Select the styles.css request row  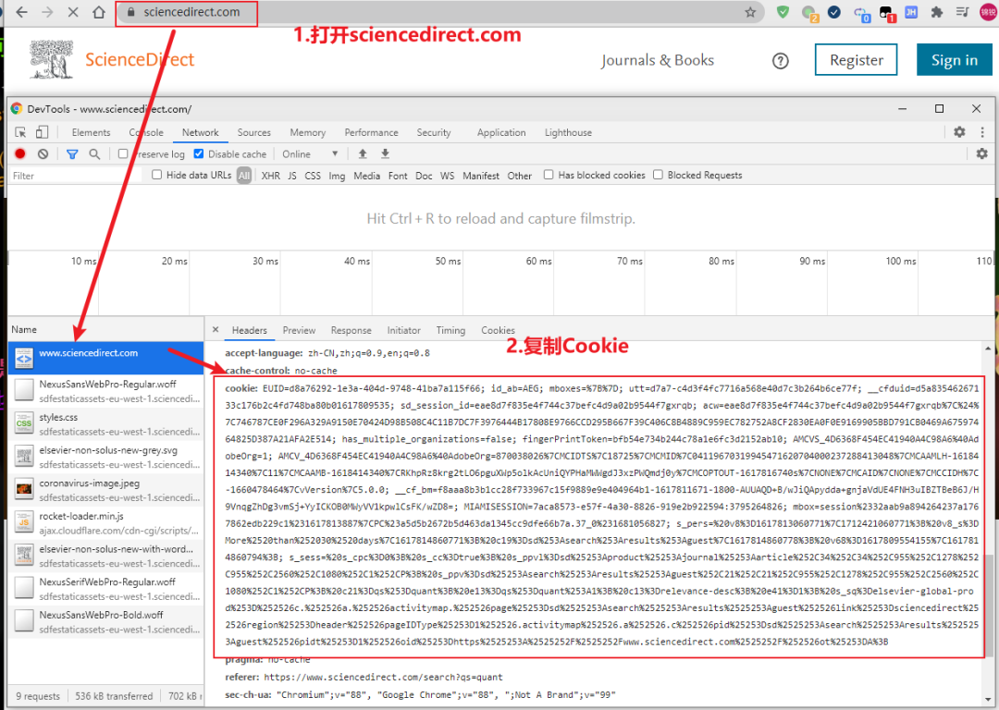105,424
